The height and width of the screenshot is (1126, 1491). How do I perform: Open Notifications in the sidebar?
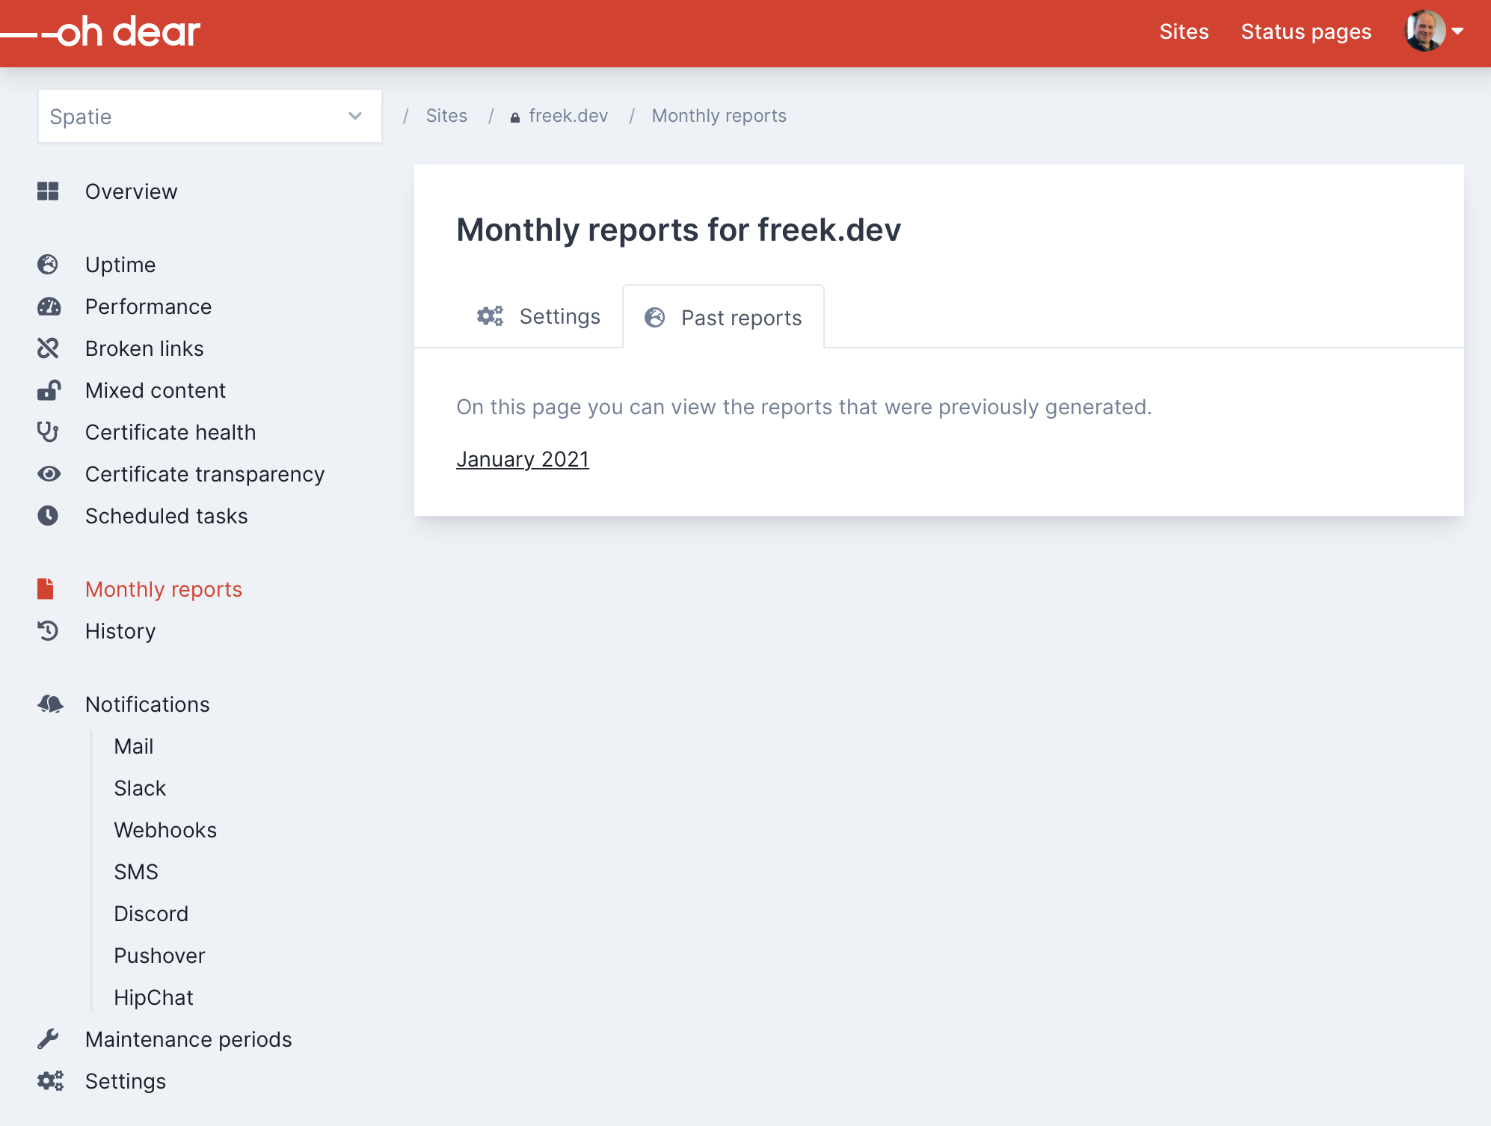[x=147, y=704]
